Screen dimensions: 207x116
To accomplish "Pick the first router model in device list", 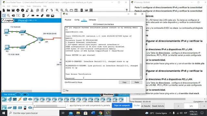I will point(36,100).
